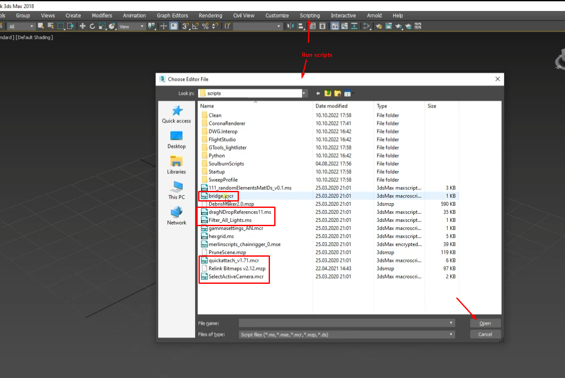Click Use Pivot Point Center icon

[151, 26]
